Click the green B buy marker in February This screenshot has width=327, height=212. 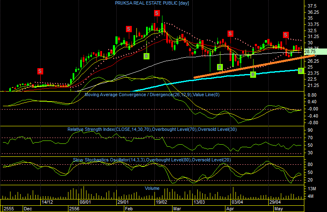[x=146, y=56]
